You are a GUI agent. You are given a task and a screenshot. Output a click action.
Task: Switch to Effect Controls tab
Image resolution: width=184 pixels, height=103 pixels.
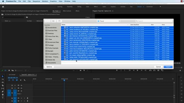(x=67, y=11)
